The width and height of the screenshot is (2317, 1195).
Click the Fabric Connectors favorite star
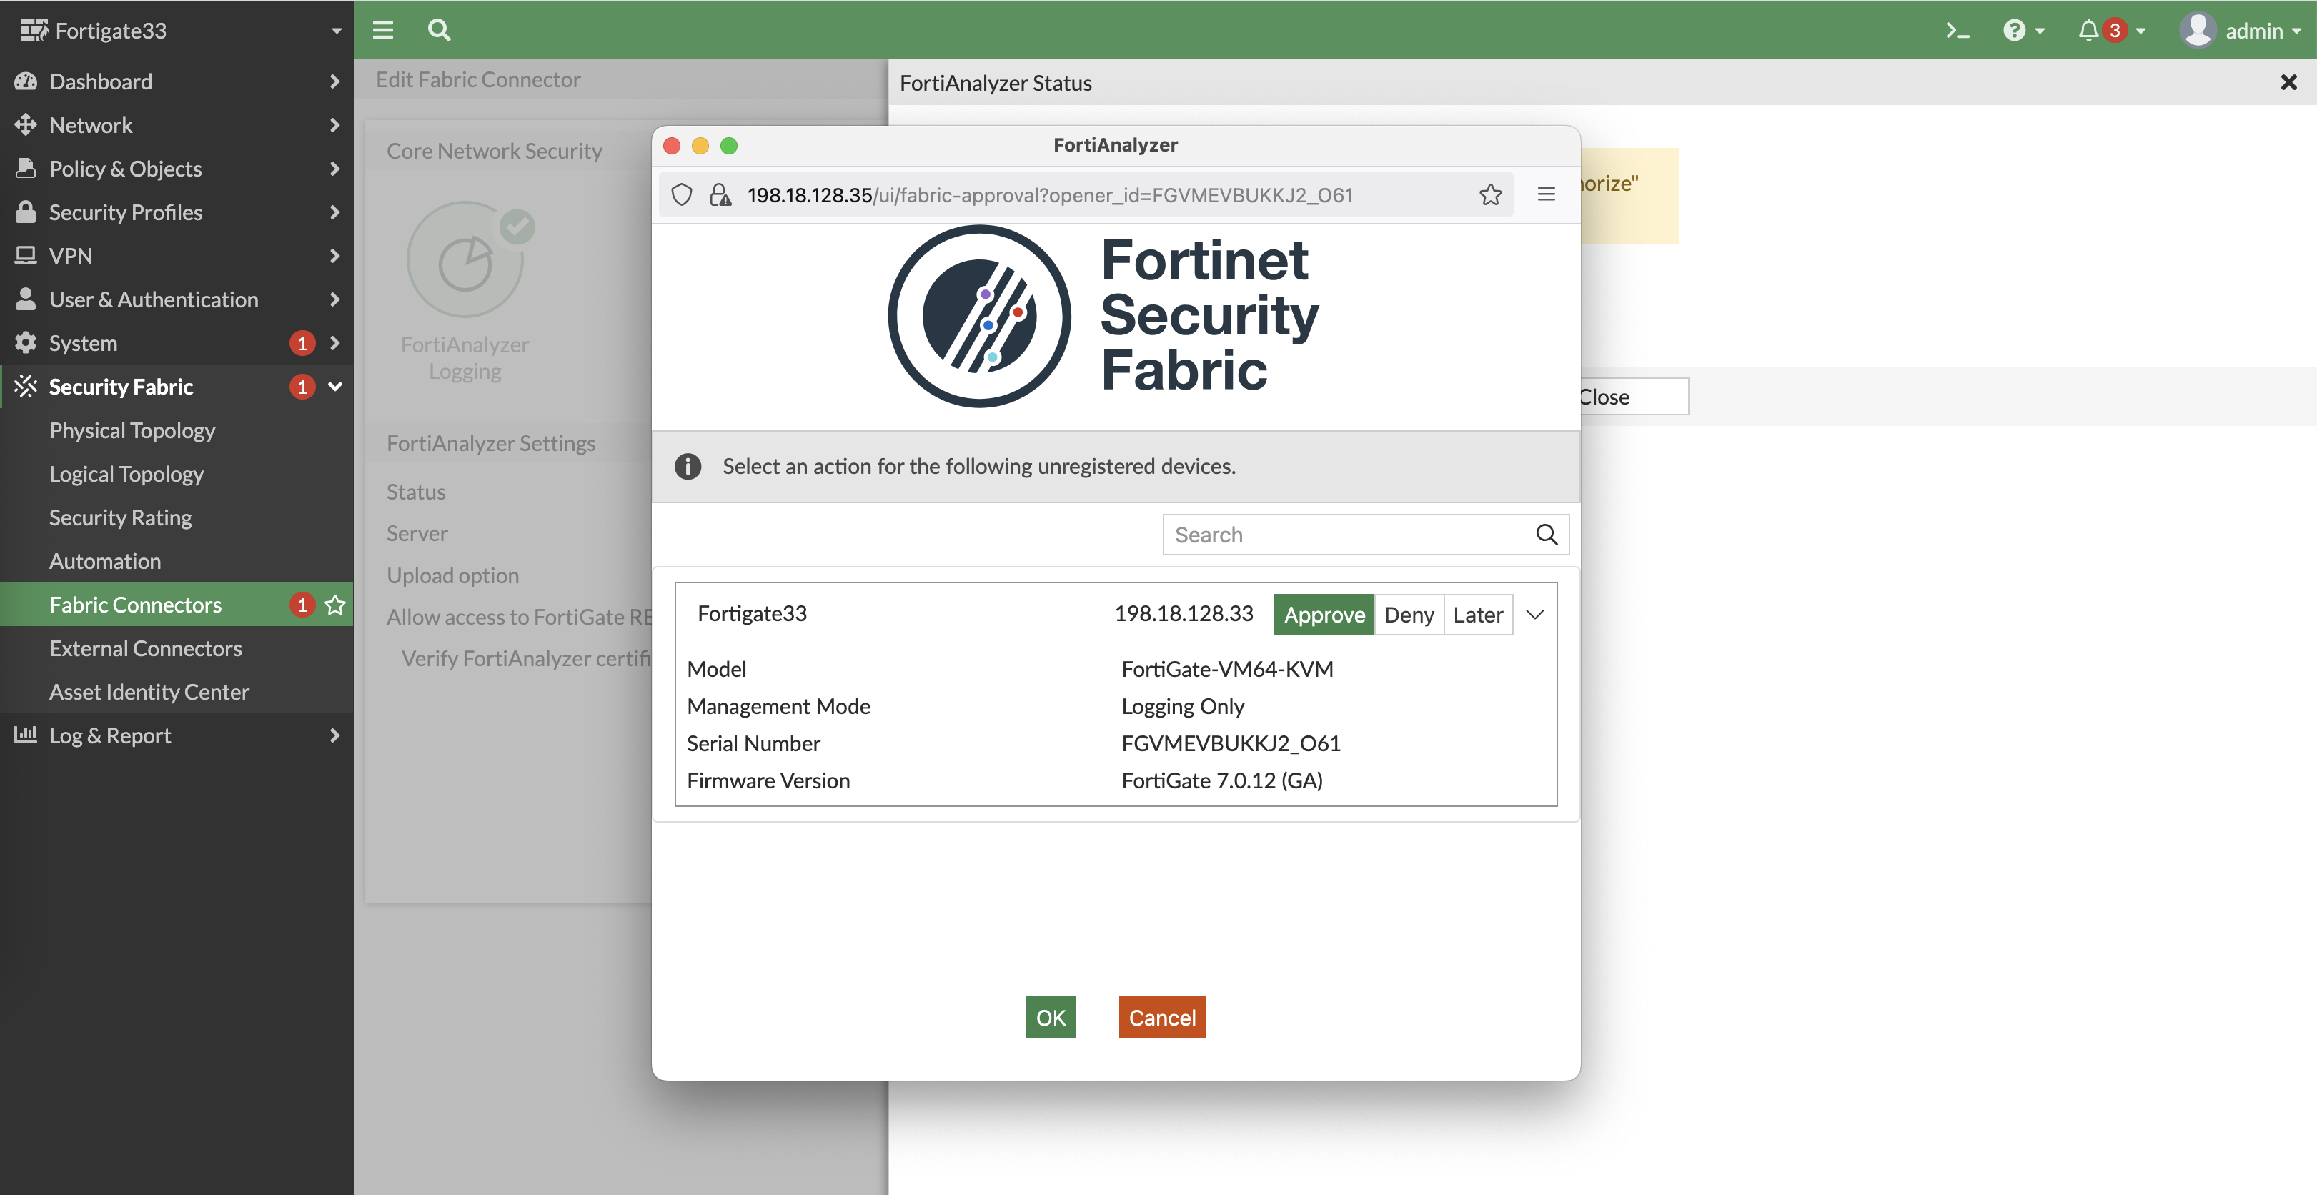[335, 605]
